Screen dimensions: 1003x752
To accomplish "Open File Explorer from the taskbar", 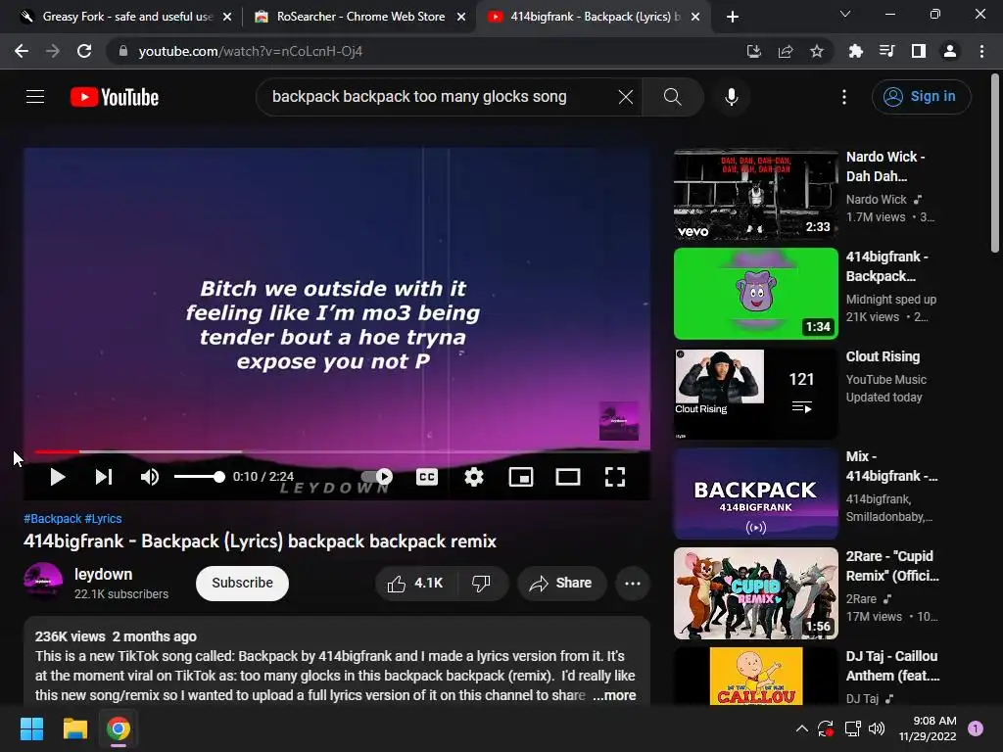I will point(74,728).
